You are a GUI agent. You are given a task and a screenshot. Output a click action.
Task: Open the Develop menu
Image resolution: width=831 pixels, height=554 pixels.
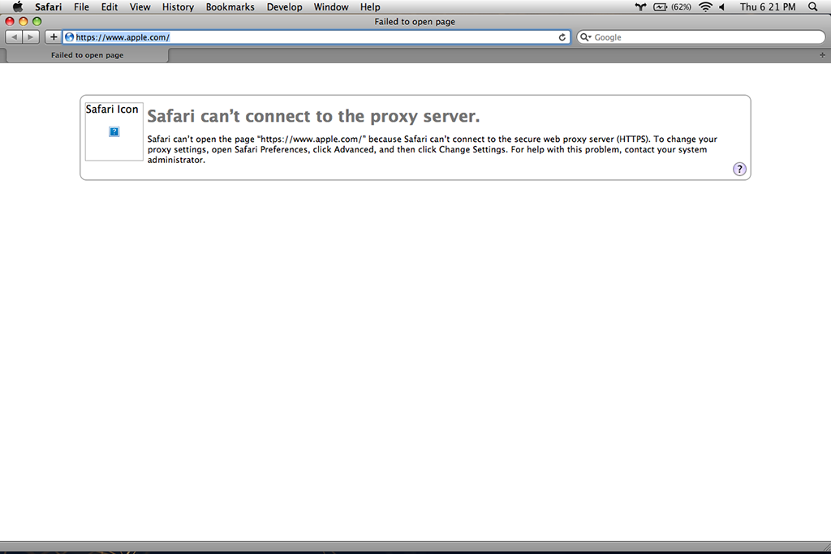284,6
